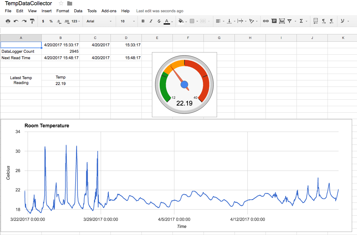Viewport: 357px width, 235px height.
Task: Open the fill color picker
Action: [181, 21]
